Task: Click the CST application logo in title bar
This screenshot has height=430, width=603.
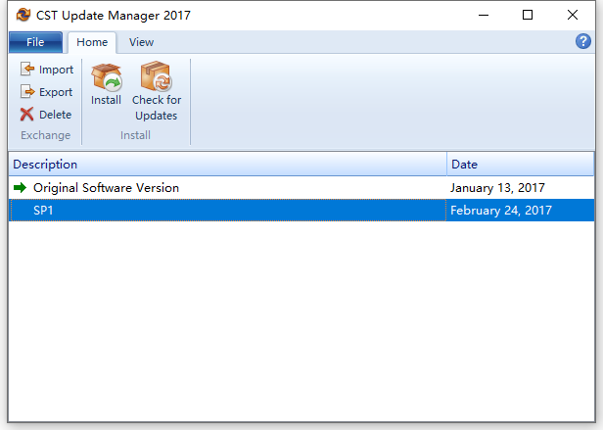Action: 23,15
